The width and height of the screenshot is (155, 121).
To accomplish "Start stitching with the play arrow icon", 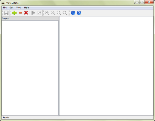I will pos(33,13).
